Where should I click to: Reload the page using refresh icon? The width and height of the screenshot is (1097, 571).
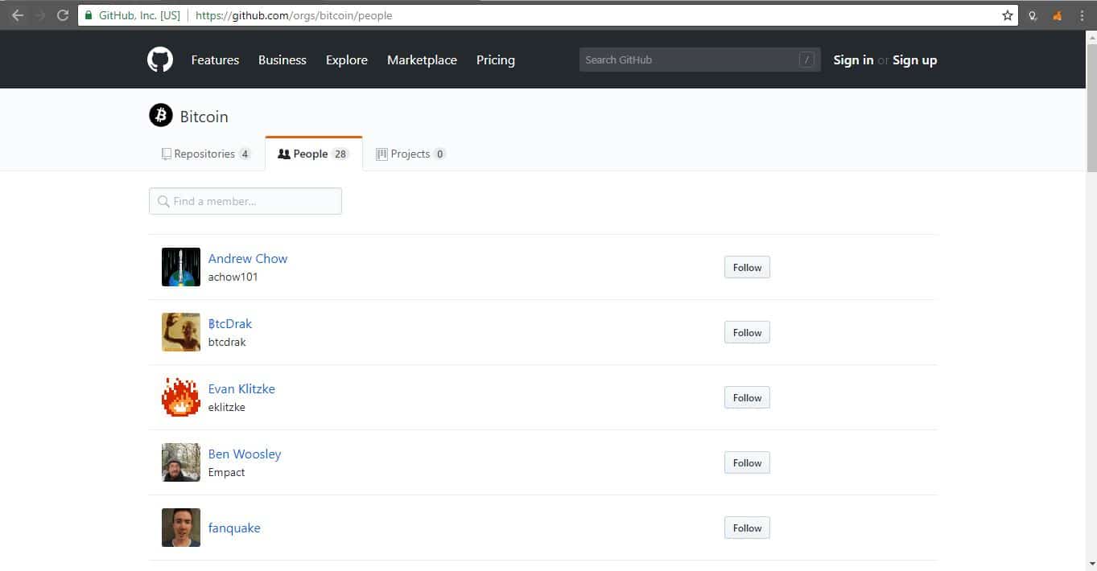(x=62, y=15)
